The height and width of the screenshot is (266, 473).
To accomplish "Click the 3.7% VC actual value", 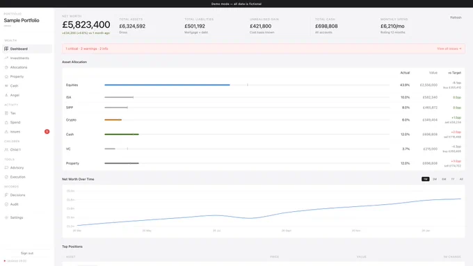I will [x=406, y=149].
